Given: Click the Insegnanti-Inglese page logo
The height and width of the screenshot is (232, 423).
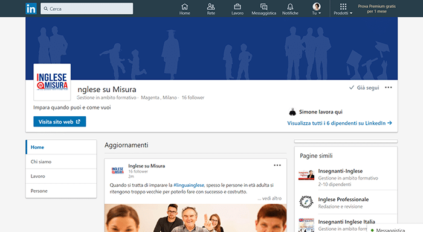Looking at the screenshot, I should 306,175.
